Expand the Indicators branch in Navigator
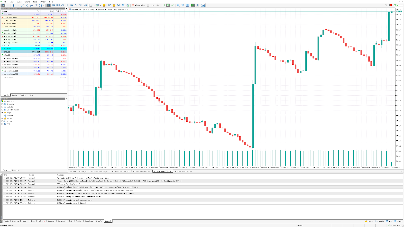The image size is (404, 227). pyautogui.click(x=2, y=107)
